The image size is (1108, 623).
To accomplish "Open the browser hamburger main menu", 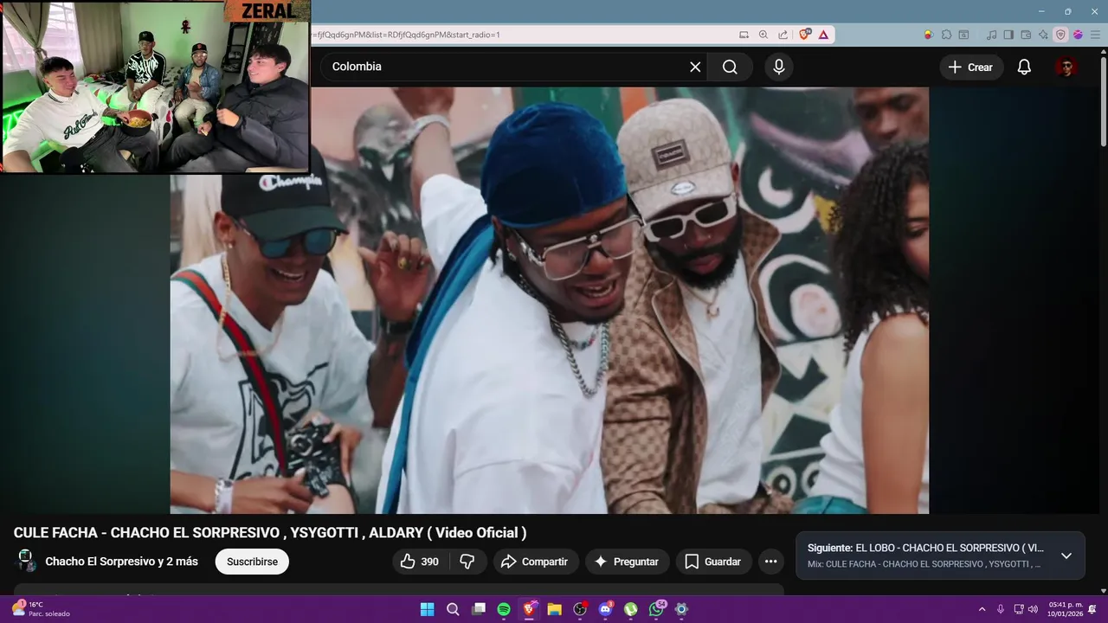I will [x=1096, y=35].
